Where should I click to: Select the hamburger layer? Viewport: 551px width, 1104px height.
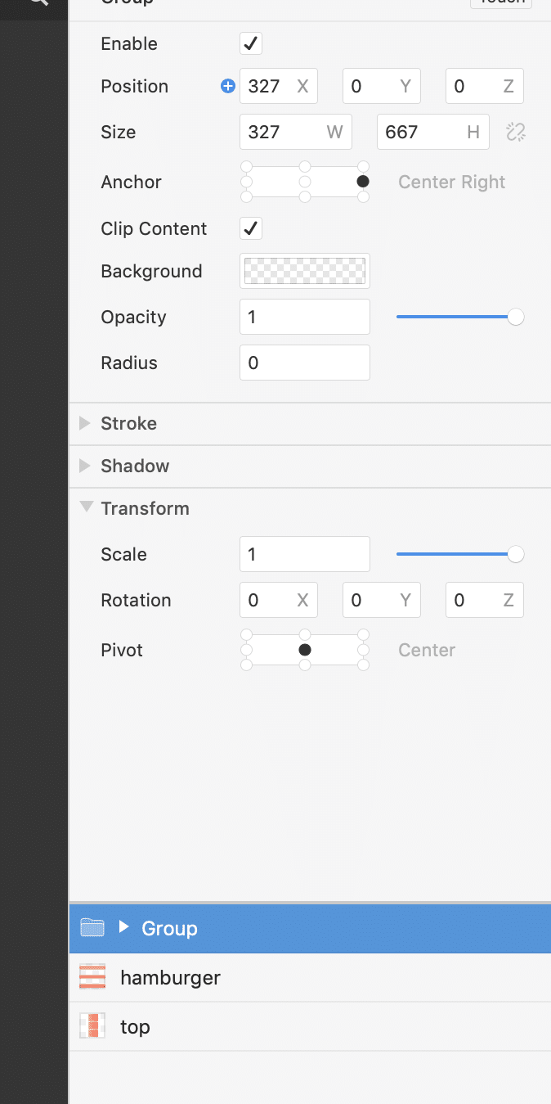point(170,977)
